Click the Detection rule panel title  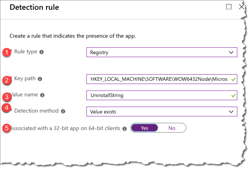pyautogui.click(x=36, y=8)
